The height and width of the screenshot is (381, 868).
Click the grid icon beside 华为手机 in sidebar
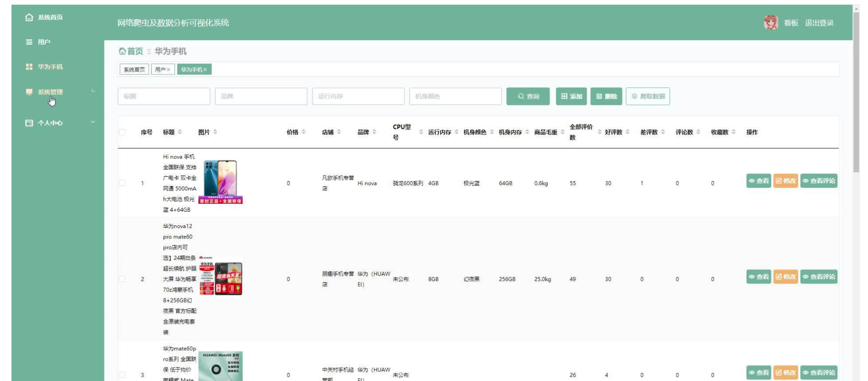[29, 67]
